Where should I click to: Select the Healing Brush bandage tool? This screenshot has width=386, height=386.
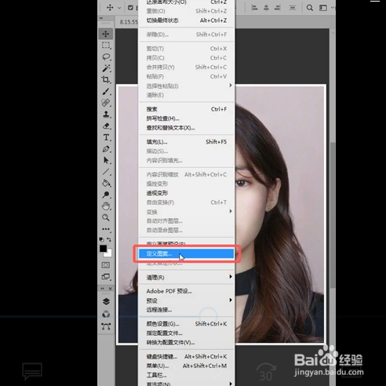[106, 103]
